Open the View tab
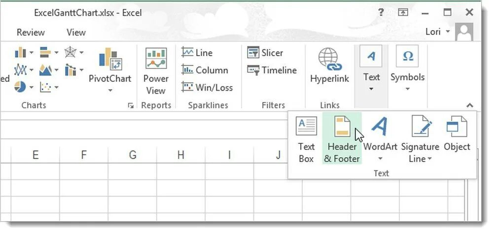The height and width of the screenshot is (233, 493). tap(76, 32)
